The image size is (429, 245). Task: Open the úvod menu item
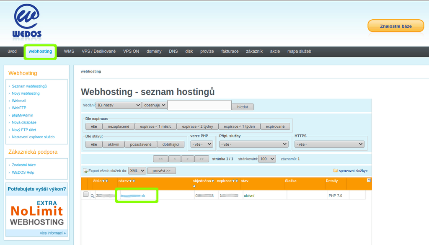point(12,52)
